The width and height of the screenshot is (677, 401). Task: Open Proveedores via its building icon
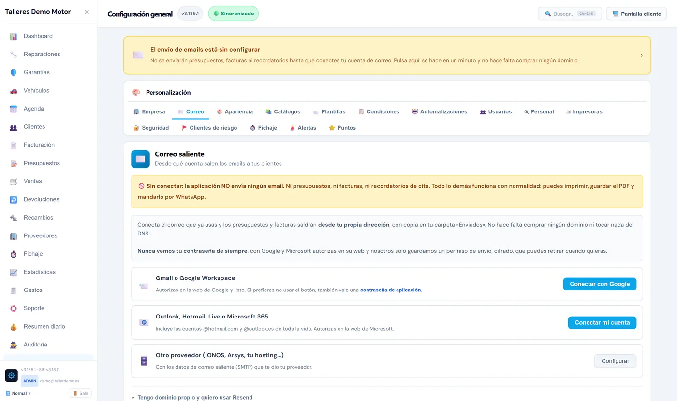click(14, 236)
